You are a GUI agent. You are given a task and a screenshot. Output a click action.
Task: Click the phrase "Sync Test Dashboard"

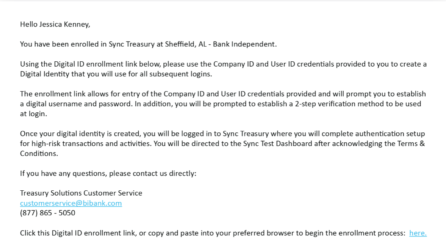(277, 144)
